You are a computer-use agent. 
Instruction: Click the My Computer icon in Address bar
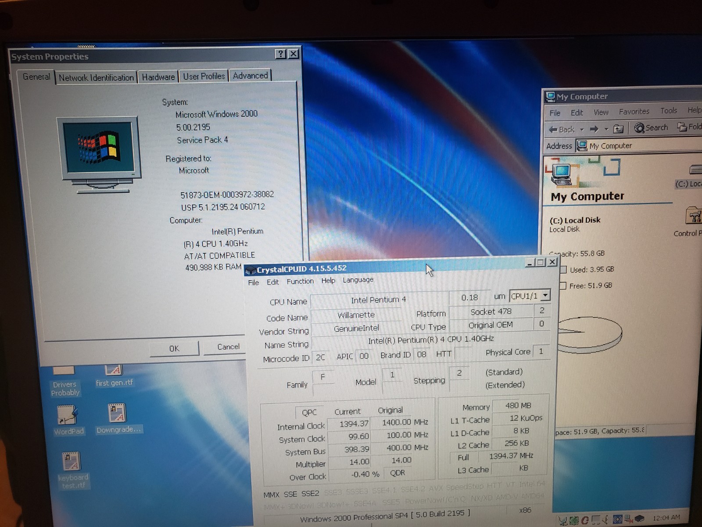click(582, 145)
